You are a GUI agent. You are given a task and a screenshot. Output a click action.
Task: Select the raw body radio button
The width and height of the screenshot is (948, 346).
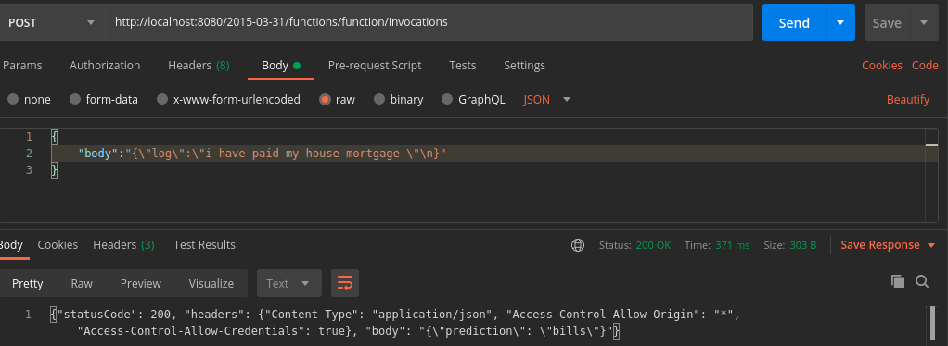pos(326,100)
